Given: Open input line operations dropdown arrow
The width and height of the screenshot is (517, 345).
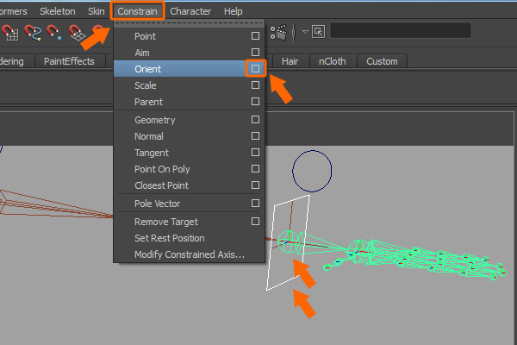Looking at the screenshot, I should pos(305,32).
